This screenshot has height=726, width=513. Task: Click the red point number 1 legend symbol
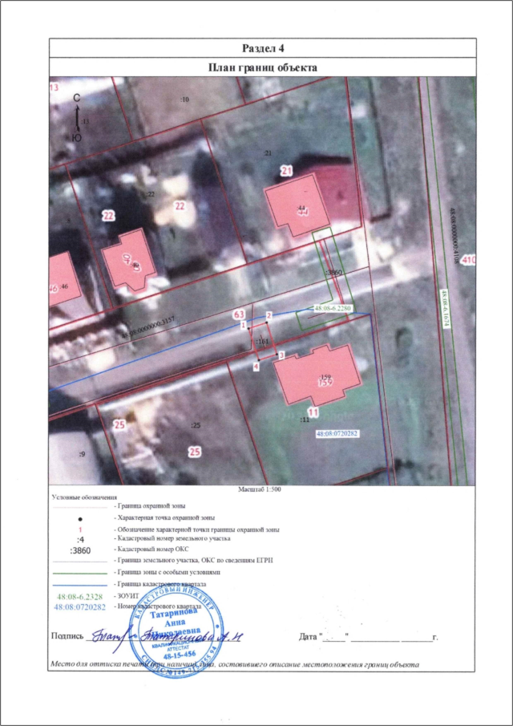79,530
